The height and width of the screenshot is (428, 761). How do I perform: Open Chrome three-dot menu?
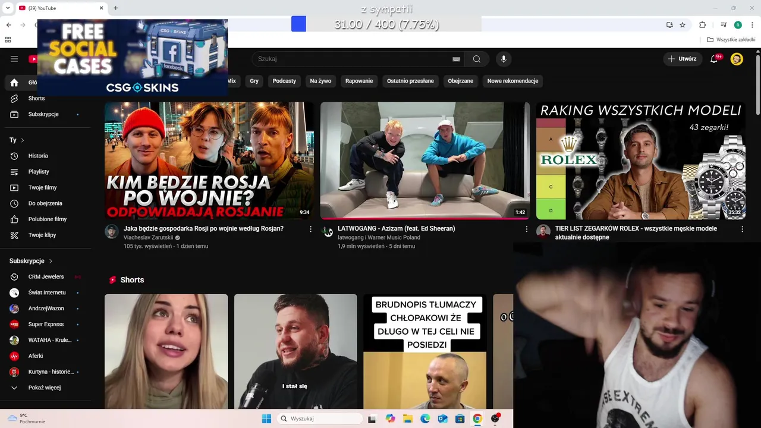(x=752, y=25)
